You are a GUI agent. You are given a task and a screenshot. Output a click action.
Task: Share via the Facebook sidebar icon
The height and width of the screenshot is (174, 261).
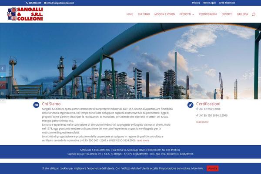click(x=3, y=69)
